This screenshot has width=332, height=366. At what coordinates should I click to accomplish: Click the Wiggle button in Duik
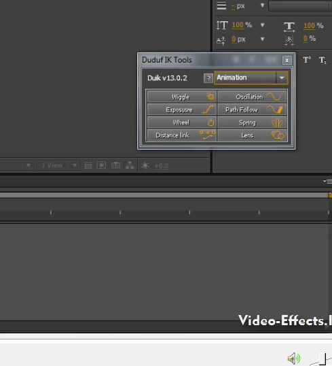click(x=182, y=97)
